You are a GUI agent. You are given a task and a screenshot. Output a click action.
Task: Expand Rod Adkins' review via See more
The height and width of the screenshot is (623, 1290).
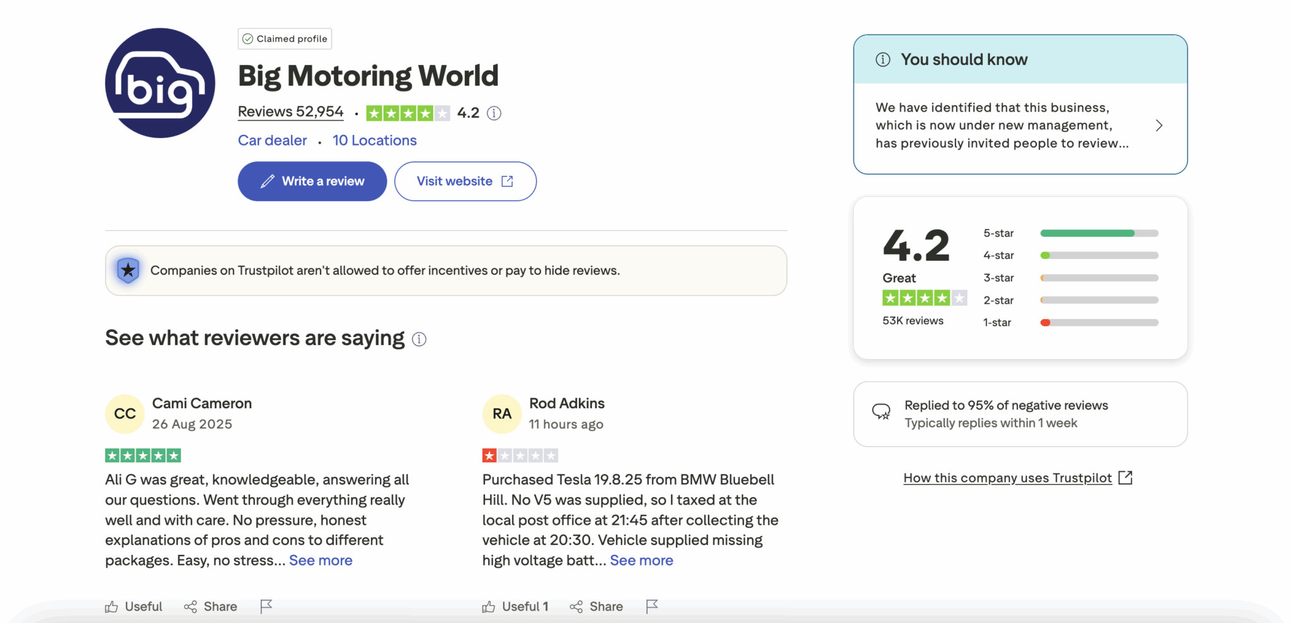641,560
